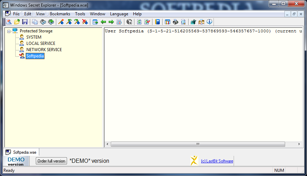Open the View menu
Viewport: 307px width, 176px height.
[x=40, y=14]
